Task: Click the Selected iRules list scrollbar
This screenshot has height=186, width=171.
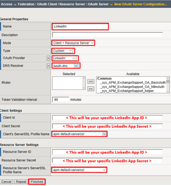Action: point(84,83)
